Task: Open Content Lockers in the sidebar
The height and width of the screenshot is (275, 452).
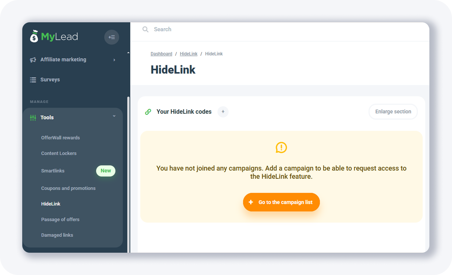Action: coord(59,153)
